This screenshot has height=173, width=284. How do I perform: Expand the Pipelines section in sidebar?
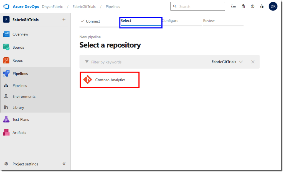pyautogui.click(x=20, y=74)
